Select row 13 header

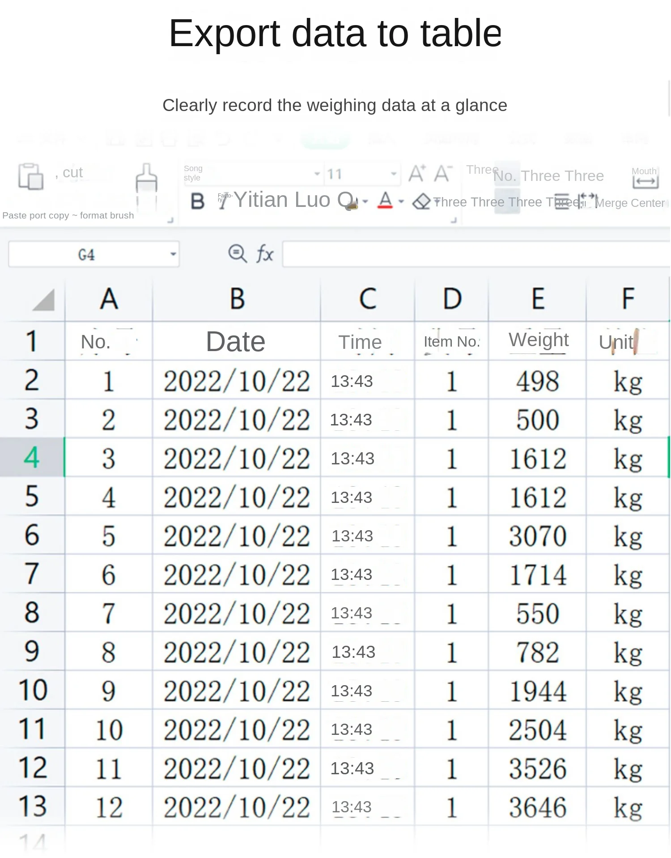[32, 807]
